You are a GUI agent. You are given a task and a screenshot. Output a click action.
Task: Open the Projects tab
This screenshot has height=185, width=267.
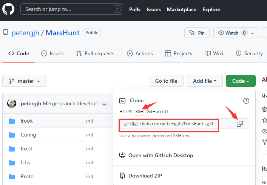pyautogui.click(x=179, y=54)
